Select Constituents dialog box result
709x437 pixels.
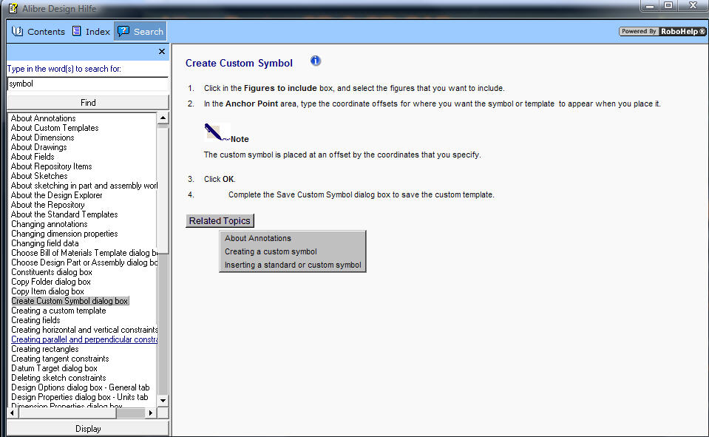52,272
